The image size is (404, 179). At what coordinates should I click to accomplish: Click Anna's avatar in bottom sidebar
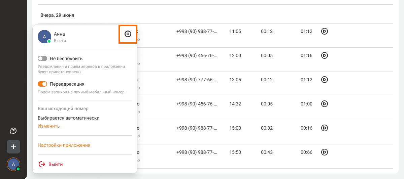13,164
